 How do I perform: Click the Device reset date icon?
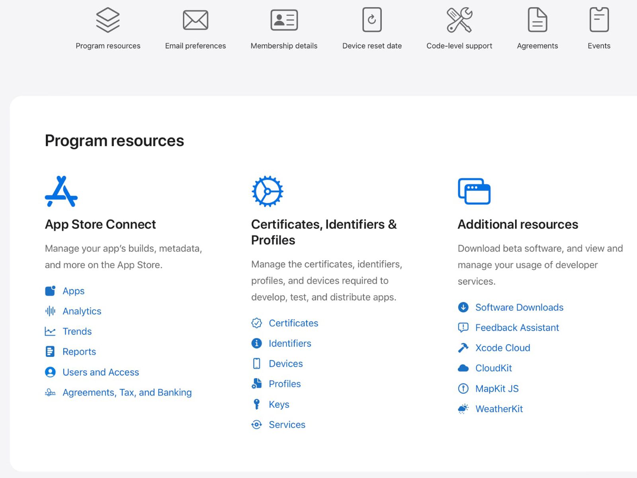click(x=372, y=20)
